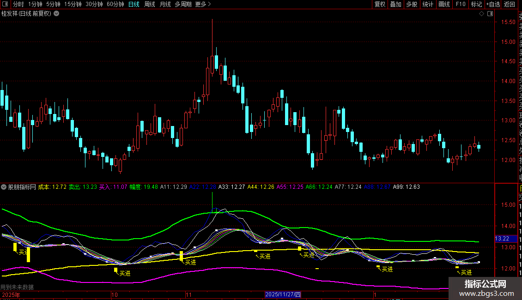The width and height of the screenshot is (522, 300).
Task: Click the diamond marker icon above chart
Action: click(x=481, y=14)
